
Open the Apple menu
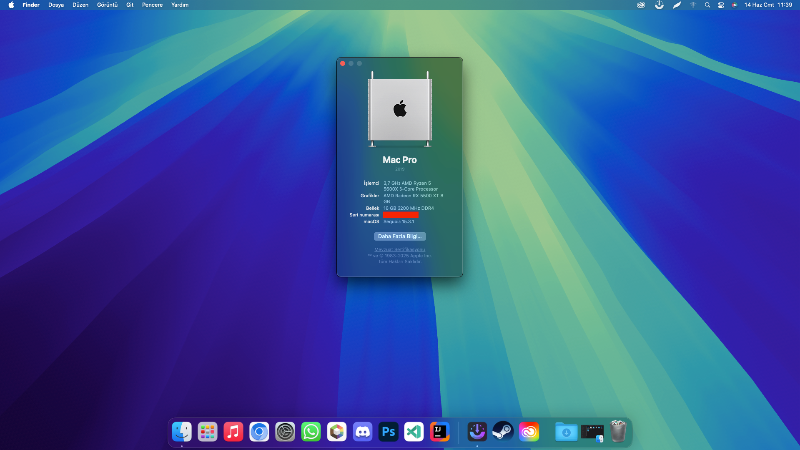tap(11, 5)
